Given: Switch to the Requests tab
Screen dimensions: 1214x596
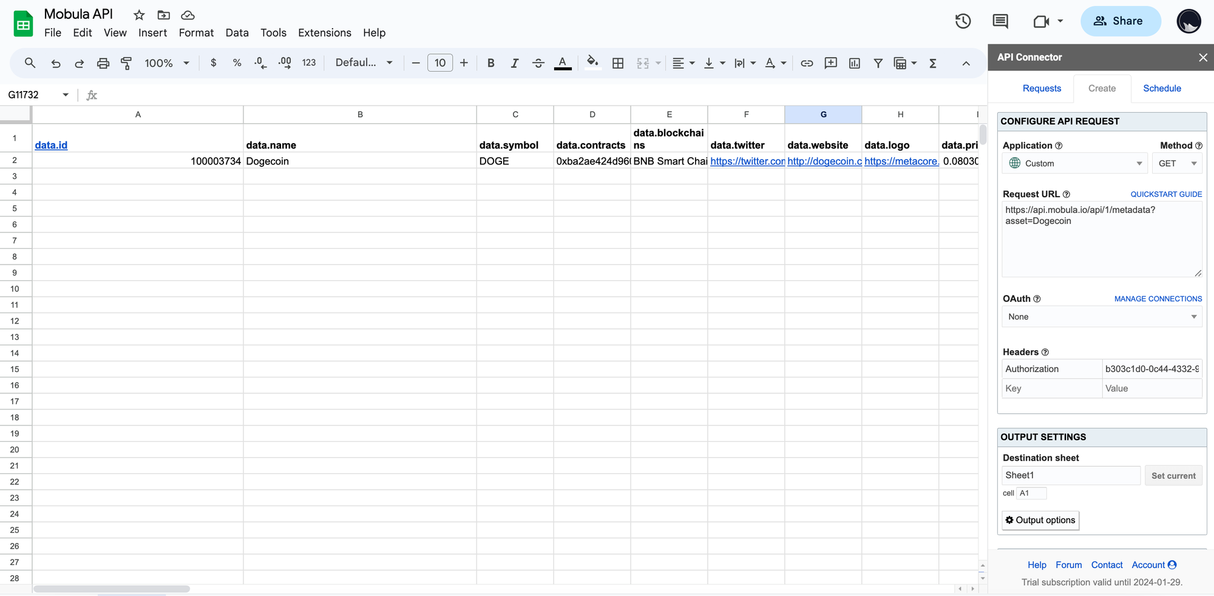Looking at the screenshot, I should [x=1042, y=89].
